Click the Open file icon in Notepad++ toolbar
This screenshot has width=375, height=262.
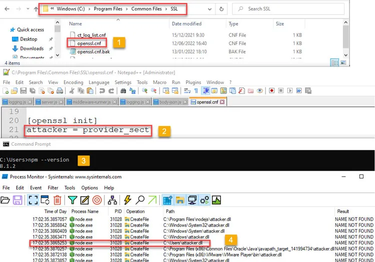click(x=14, y=91)
